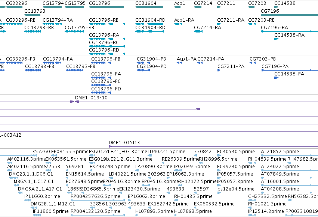Image resolution: width=318 pixels, height=217 pixels.
Task: Select the EK182742.5prime EST label
Action: [168, 204]
